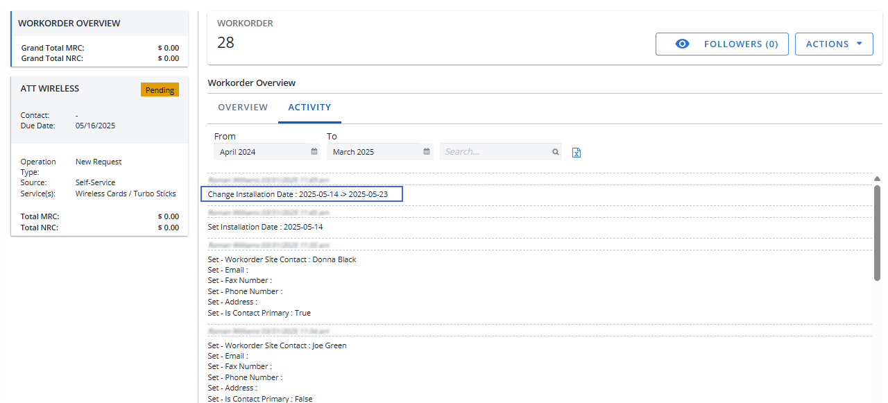Click the To field showing March 2025
Viewport: 888px width, 403px height.
[373, 152]
